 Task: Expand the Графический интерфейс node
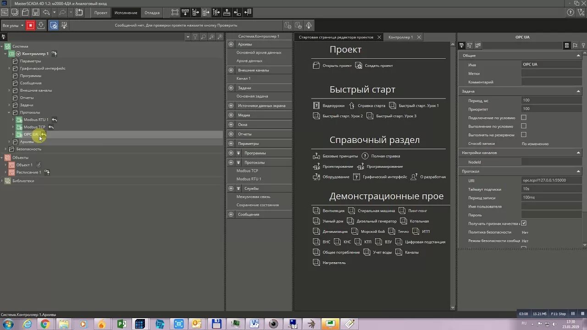[9, 68]
